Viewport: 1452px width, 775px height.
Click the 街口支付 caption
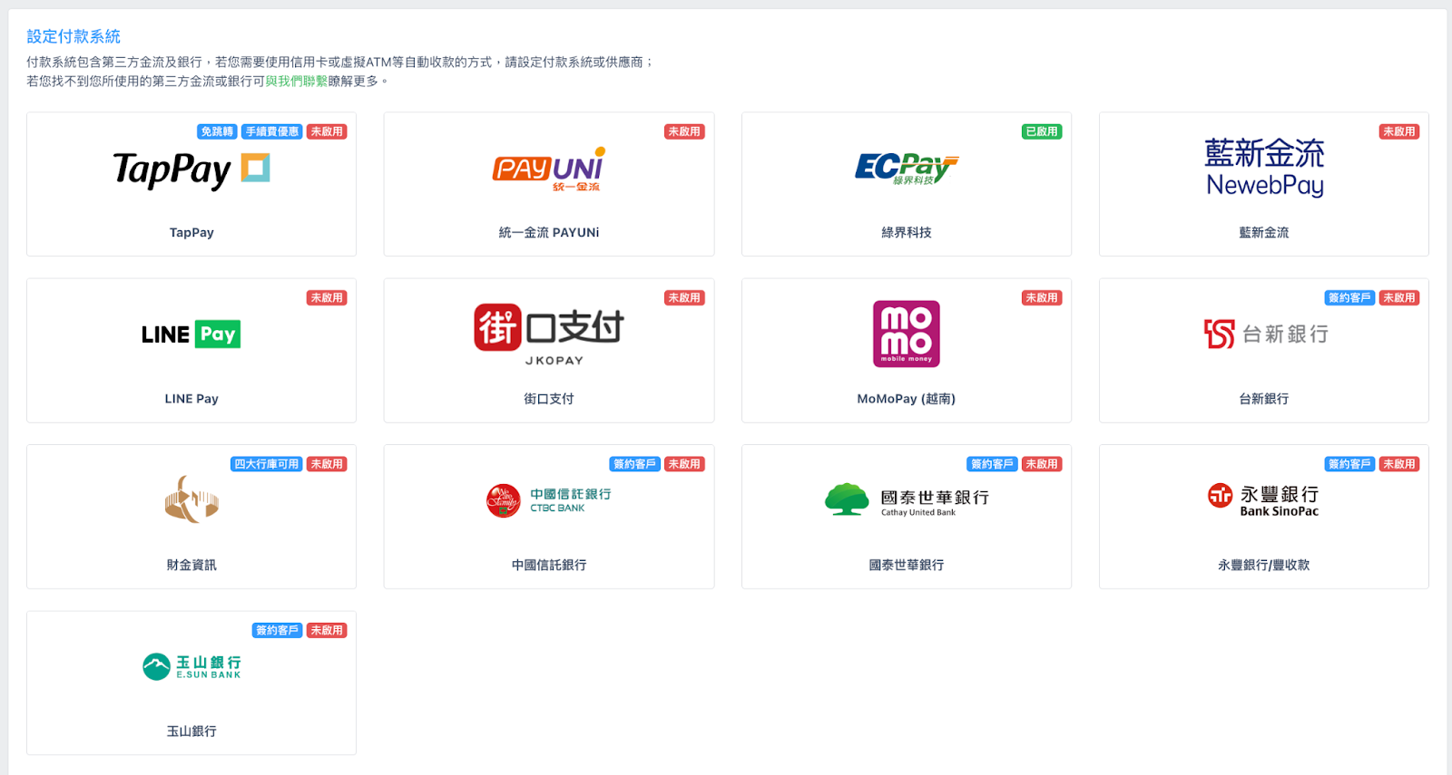click(x=549, y=399)
